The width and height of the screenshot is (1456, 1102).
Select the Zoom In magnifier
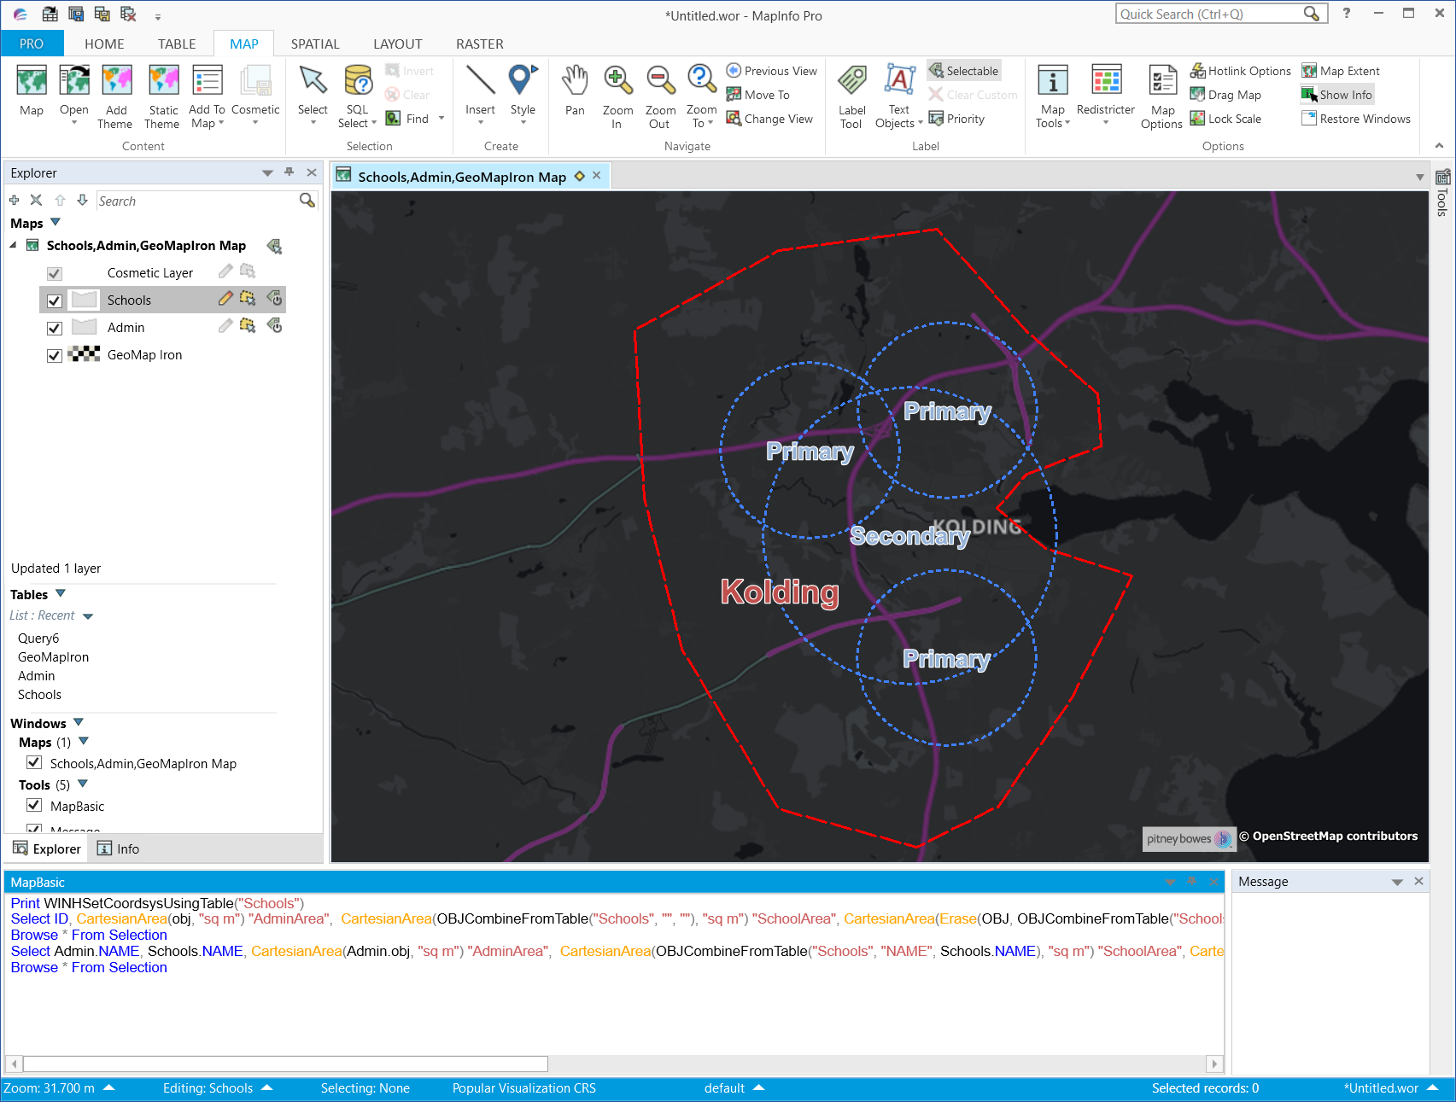tap(617, 80)
